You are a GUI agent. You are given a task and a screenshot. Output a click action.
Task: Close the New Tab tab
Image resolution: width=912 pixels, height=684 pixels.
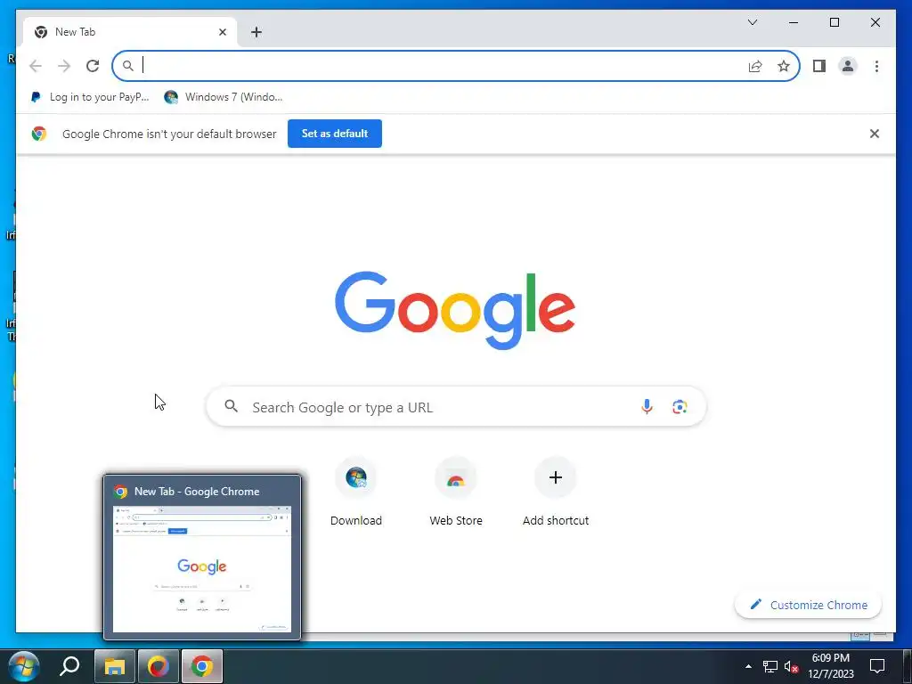[x=222, y=32]
